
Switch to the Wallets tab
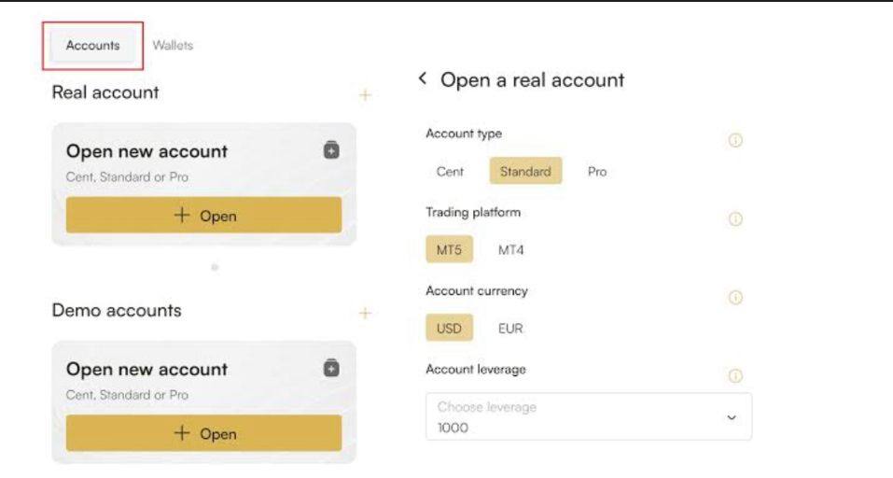[x=173, y=45]
